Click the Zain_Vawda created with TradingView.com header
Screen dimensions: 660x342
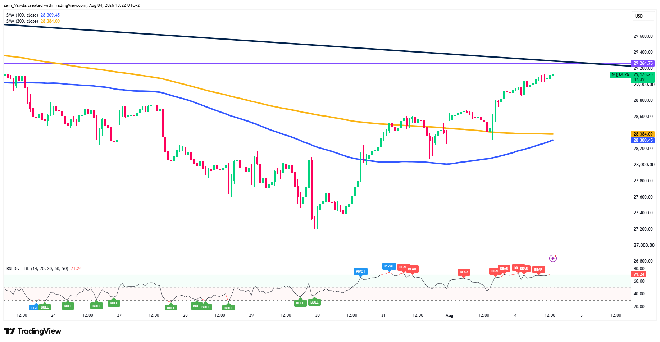72,5
